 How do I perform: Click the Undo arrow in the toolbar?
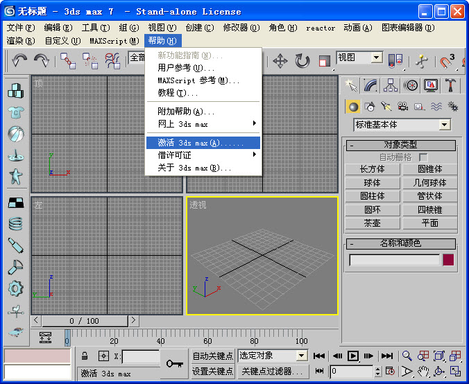19,60
